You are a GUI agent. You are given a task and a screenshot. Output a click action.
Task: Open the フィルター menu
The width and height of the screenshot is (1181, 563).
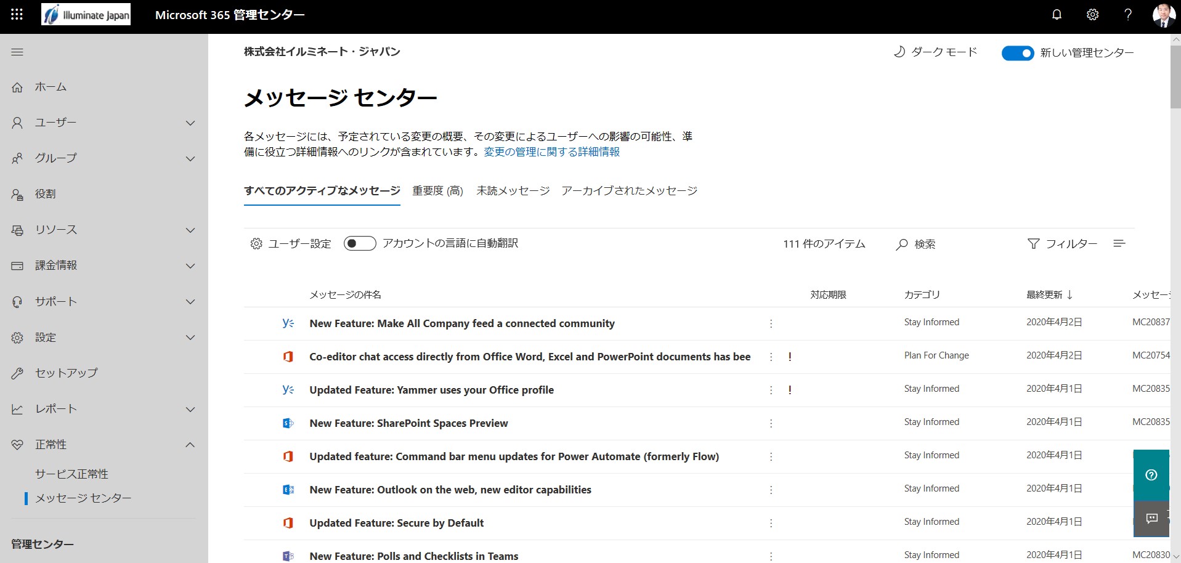[x=1062, y=244]
